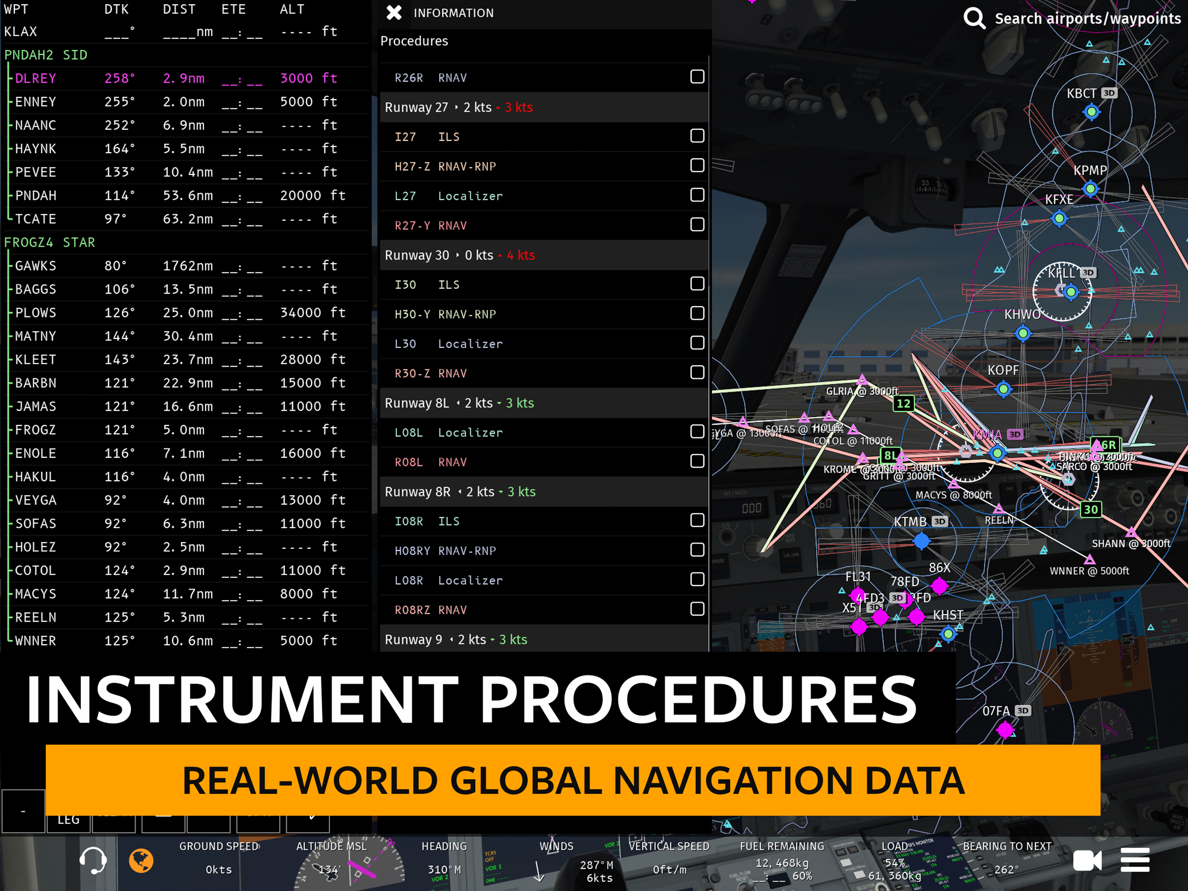Open the hamburger menu icon
This screenshot has width=1188, height=891.
tap(1135, 861)
